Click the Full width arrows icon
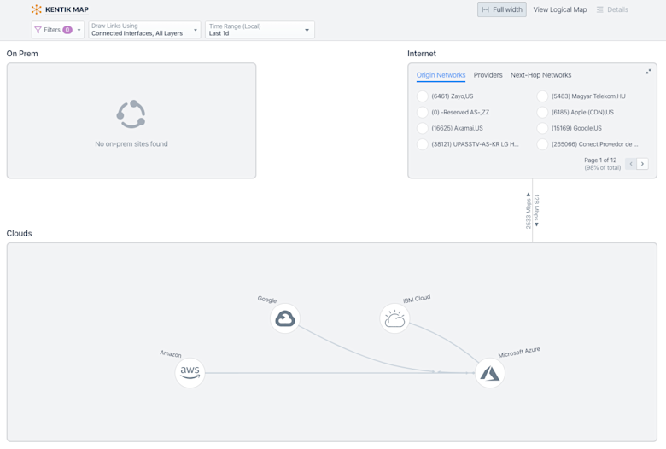This screenshot has height=449, width=666. 486,9
